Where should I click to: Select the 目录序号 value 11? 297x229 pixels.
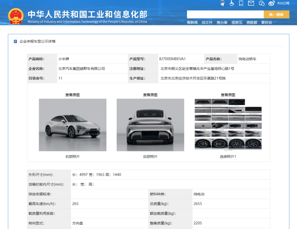[60, 78]
